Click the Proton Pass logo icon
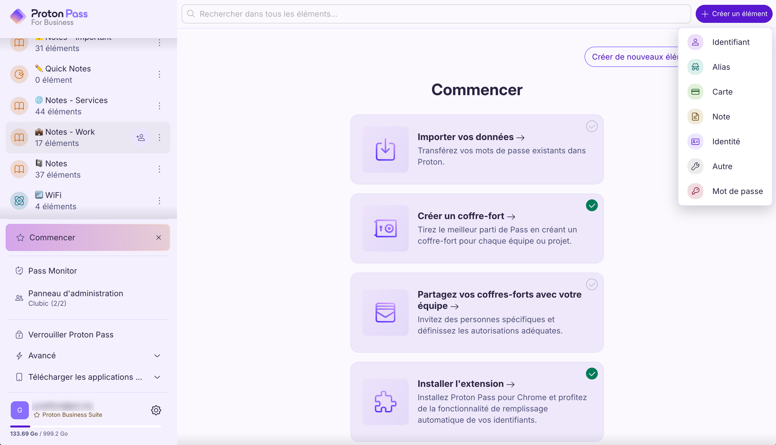 point(18,16)
